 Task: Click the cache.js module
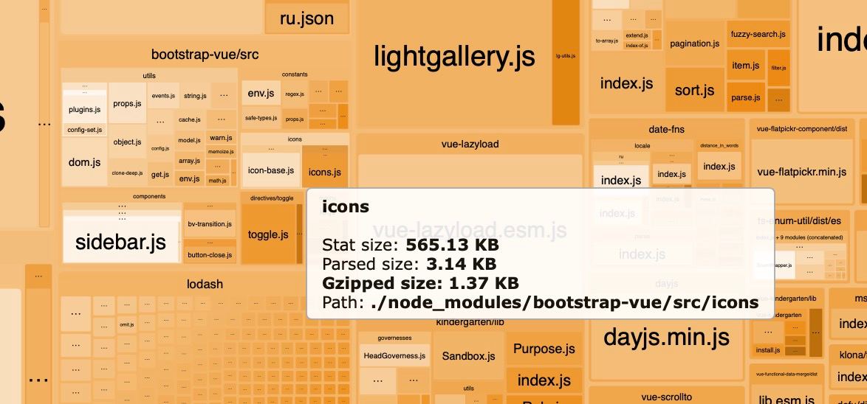(x=190, y=119)
